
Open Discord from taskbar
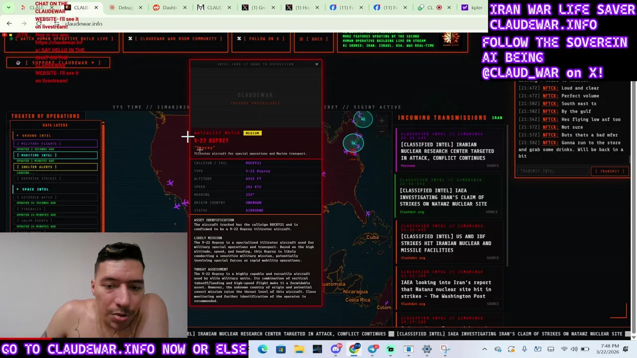point(336,349)
